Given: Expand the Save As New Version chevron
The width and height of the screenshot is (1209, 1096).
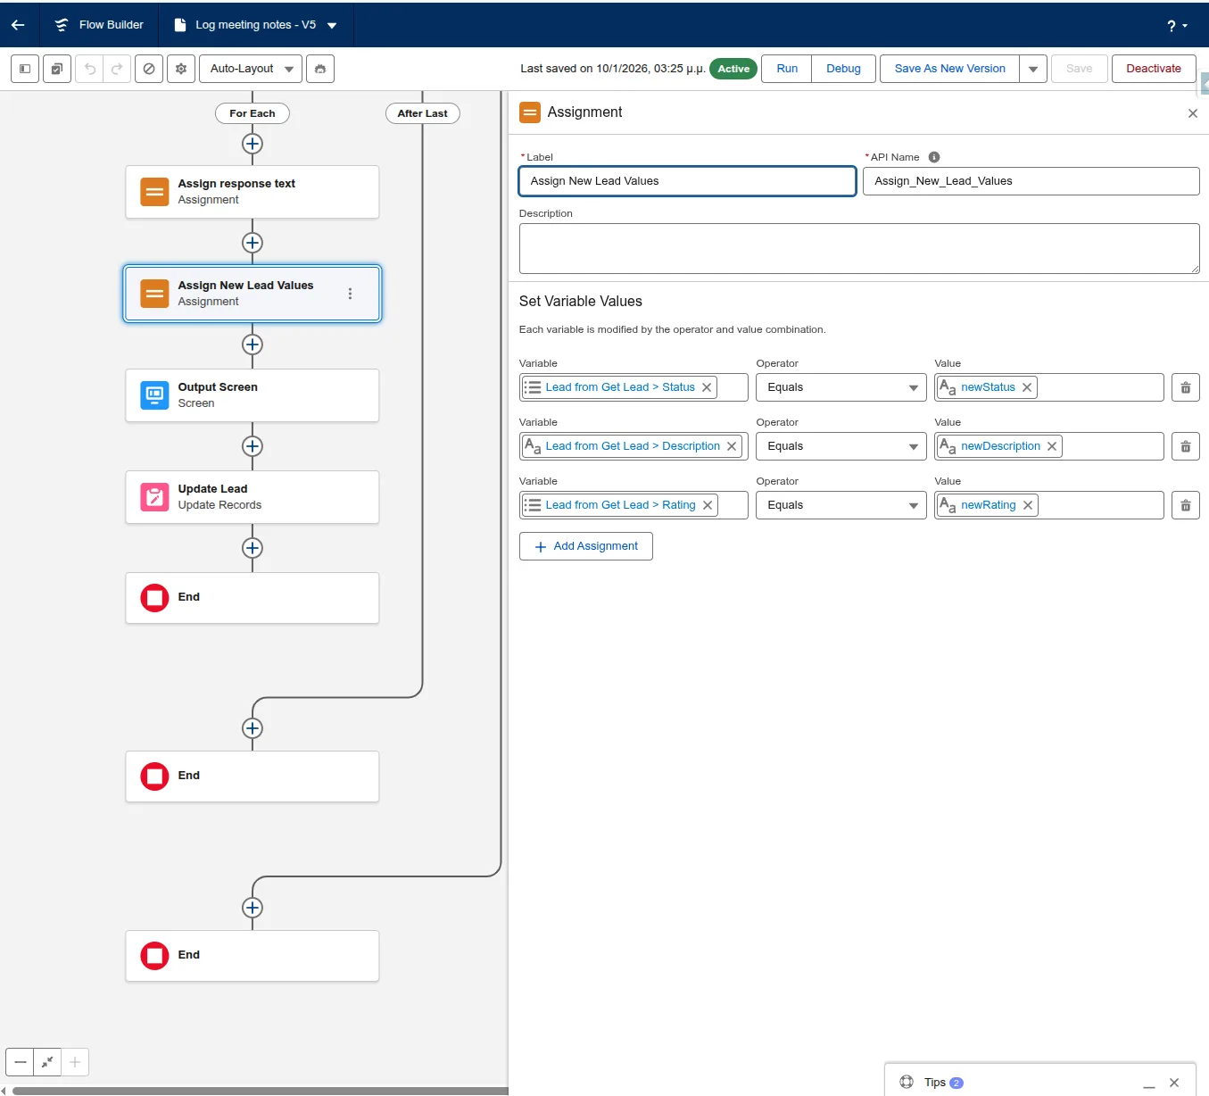Looking at the screenshot, I should pyautogui.click(x=1032, y=69).
